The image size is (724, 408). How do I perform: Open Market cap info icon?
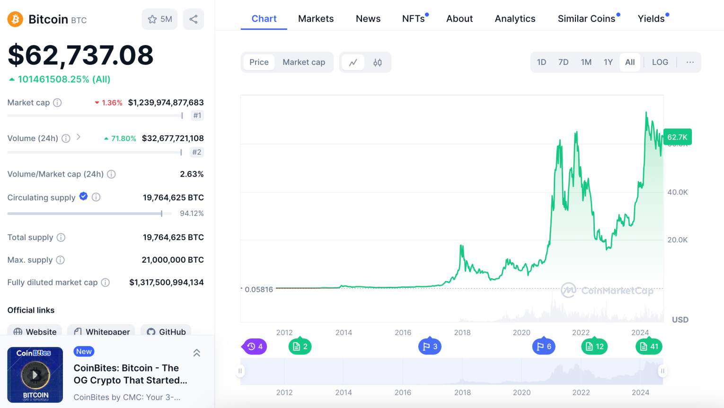point(57,103)
